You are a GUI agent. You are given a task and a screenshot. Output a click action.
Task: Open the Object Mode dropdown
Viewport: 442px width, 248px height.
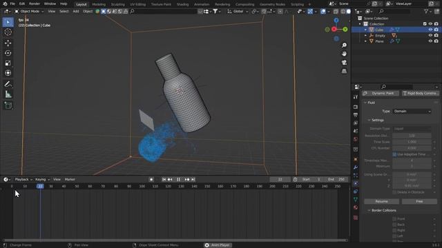(x=29, y=11)
